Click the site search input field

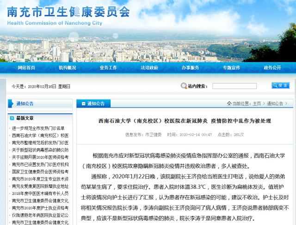(234, 86)
